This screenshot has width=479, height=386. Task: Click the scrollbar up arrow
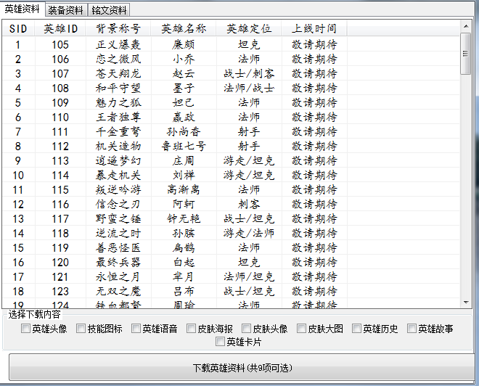(466, 27)
